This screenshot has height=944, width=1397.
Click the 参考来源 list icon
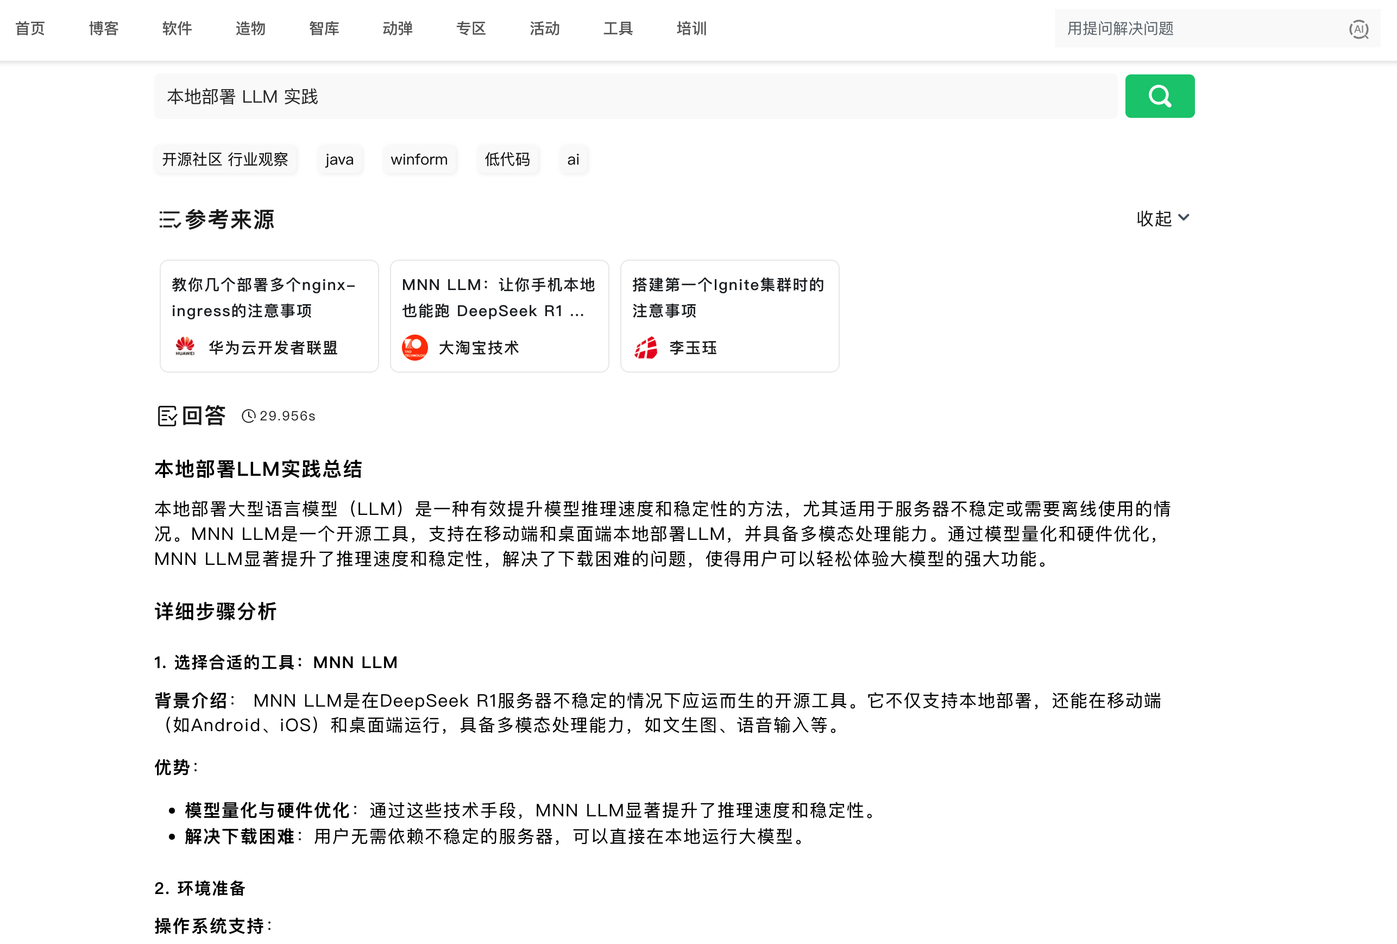[169, 219]
